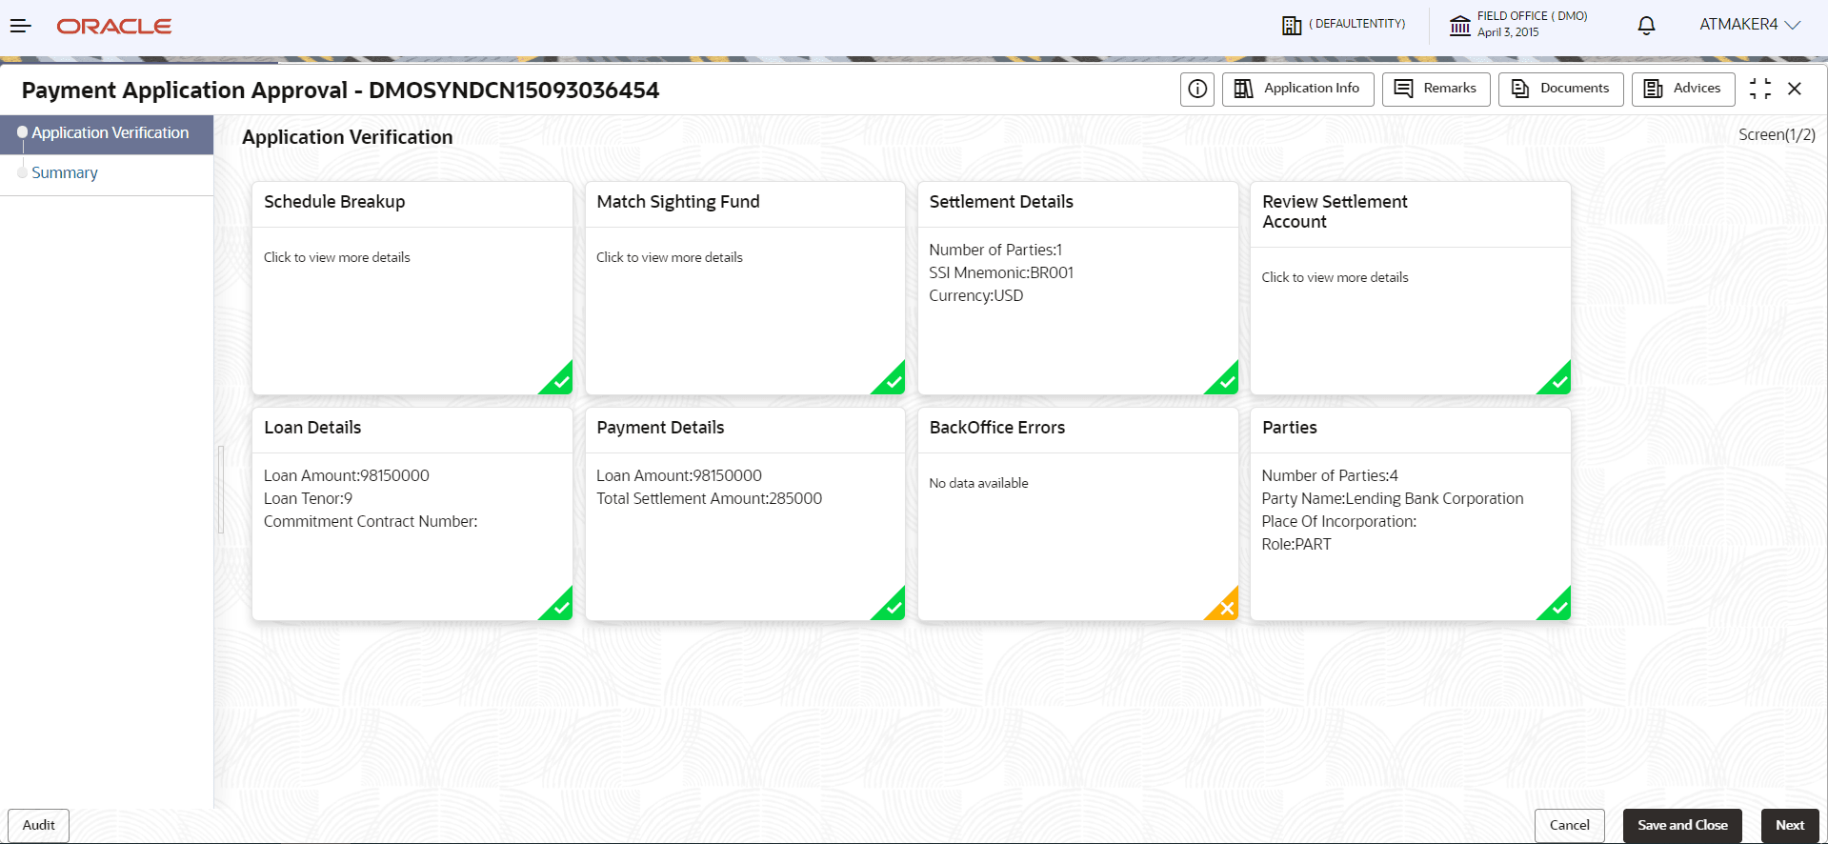This screenshot has width=1828, height=844.
Task: Open the Review Settlement Account card
Action: coord(1411,288)
